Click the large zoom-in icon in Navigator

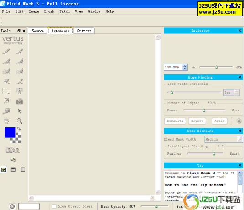[239, 67]
